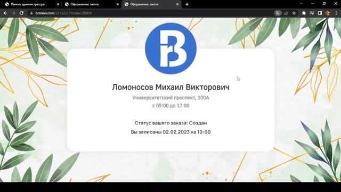Close the active Оформление заказа tab

[177, 4]
